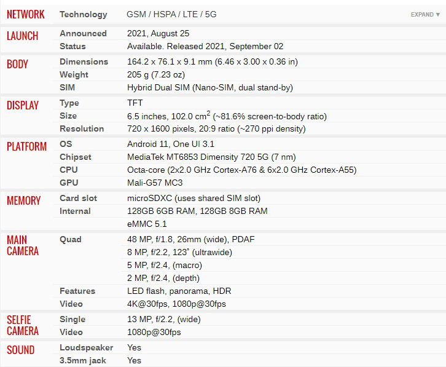
Task: Open the Technology spec link
Action: tap(84, 14)
